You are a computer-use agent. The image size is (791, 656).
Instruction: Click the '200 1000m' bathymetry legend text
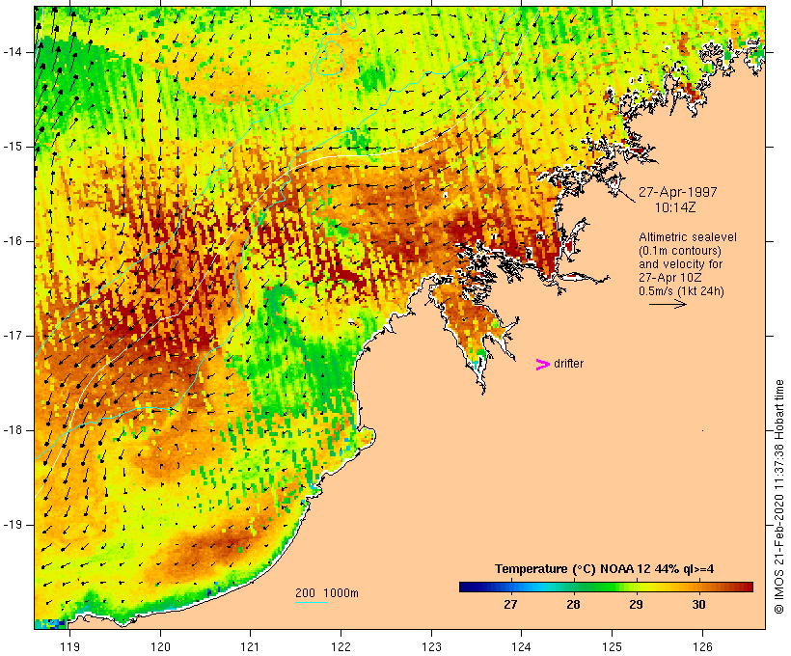pyautogui.click(x=327, y=593)
